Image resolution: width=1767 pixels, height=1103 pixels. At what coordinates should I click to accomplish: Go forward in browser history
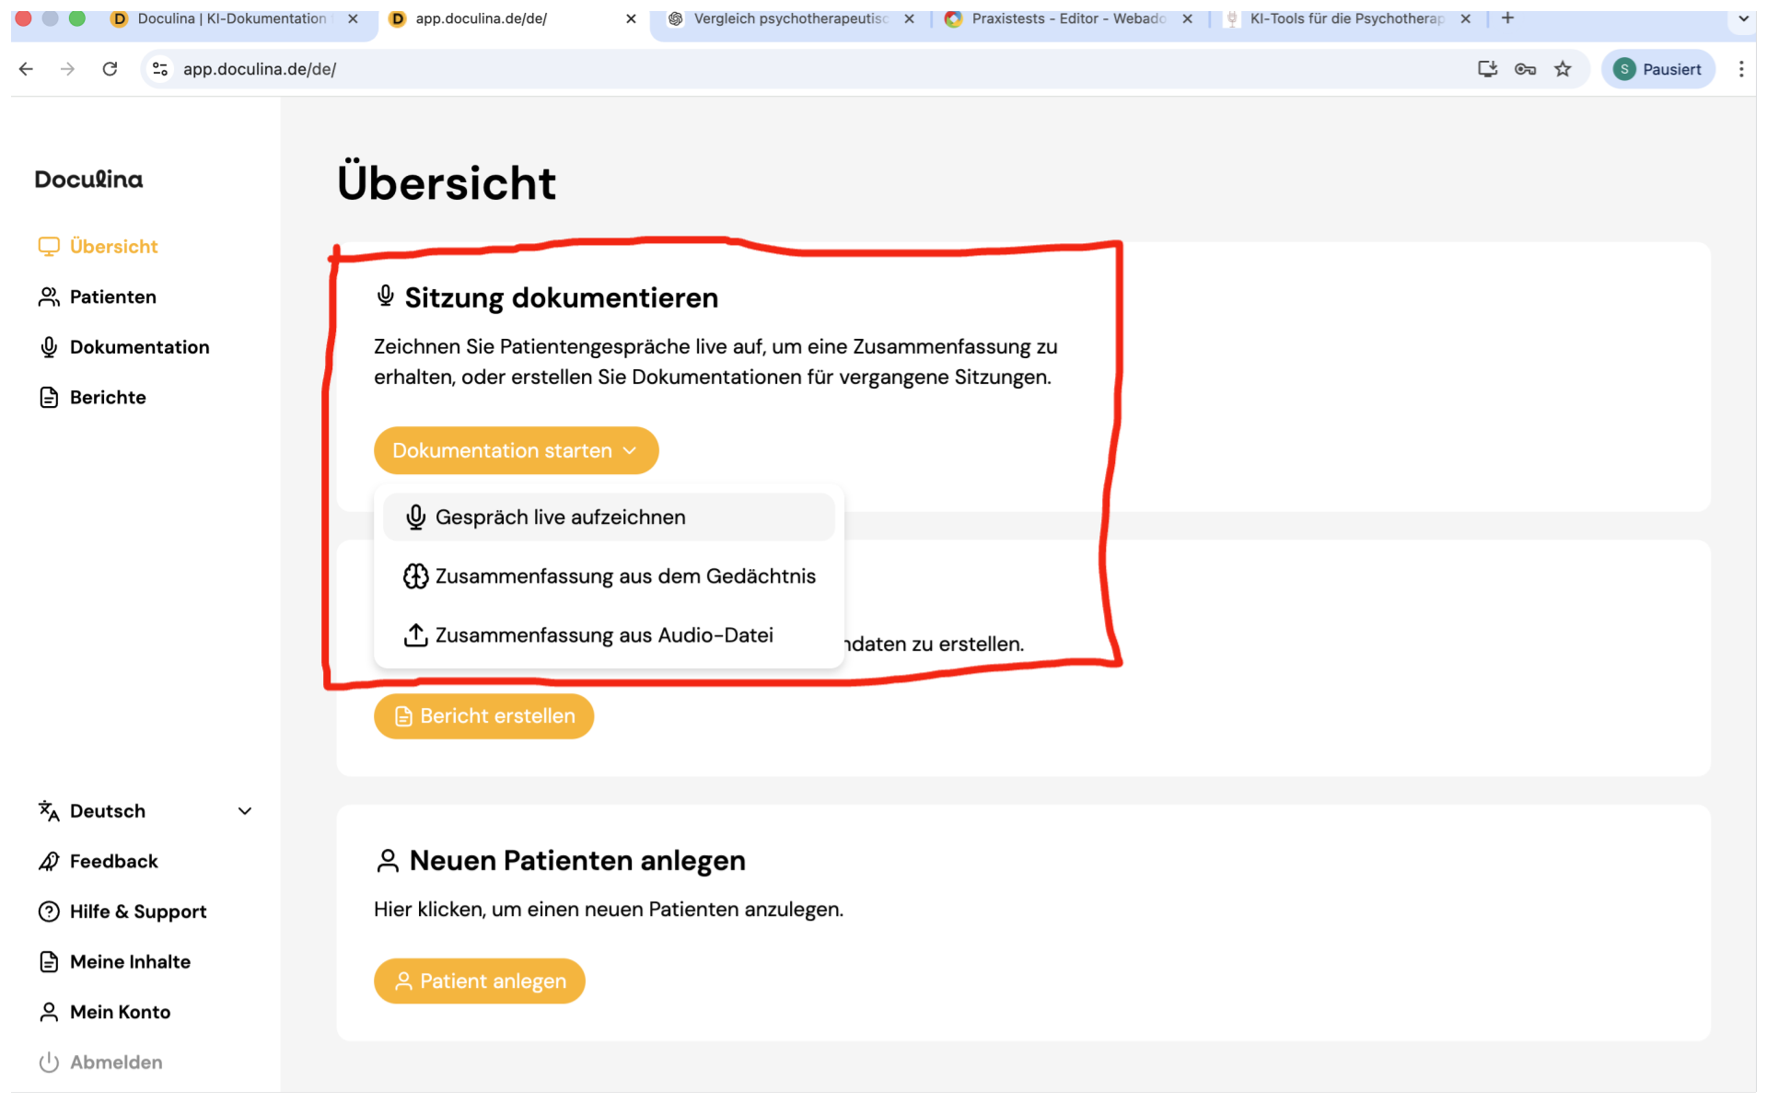67,69
